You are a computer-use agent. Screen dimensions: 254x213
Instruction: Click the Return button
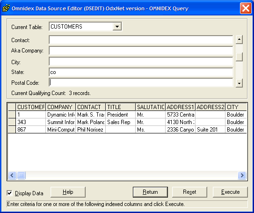(150, 192)
